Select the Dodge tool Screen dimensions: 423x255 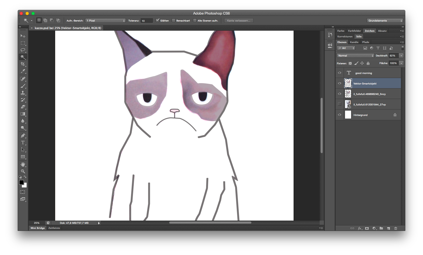(23, 128)
